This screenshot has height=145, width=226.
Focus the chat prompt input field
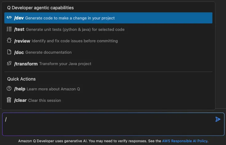[x=108, y=124]
